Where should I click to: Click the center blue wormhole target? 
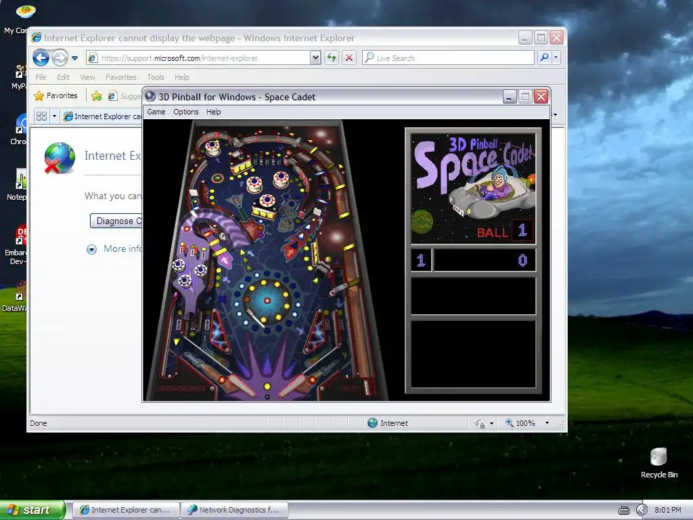click(267, 301)
